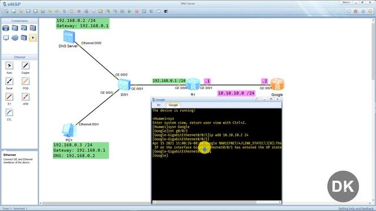
Task: Select the Cloud device category icon
Action: 15,38
